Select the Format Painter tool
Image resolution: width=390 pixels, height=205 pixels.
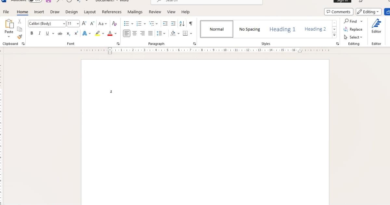point(19,37)
